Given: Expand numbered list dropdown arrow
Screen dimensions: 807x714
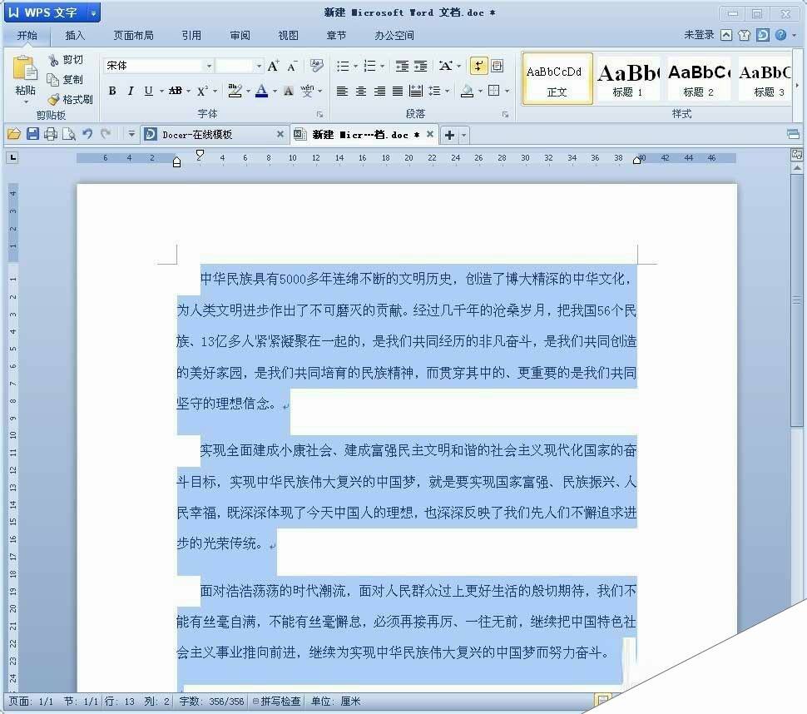Looking at the screenshot, I should (x=382, y=66).
